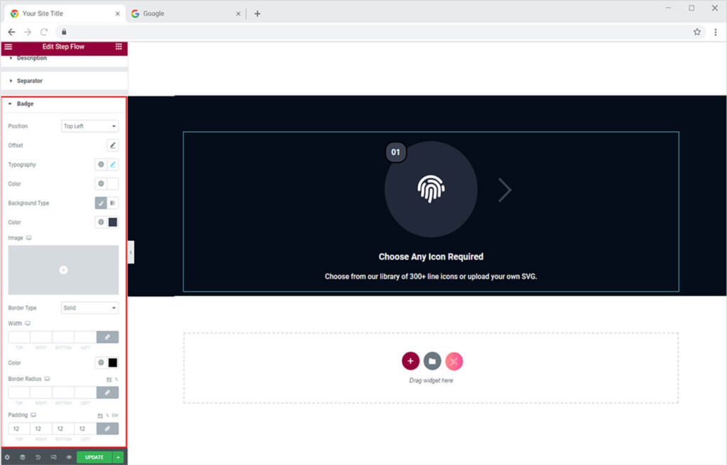Select classic background type brush
727x465 pixels.
(102, 203)
